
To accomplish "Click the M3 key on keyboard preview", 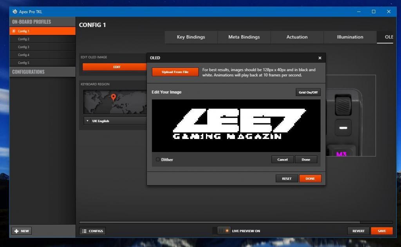I will [341, 154].
